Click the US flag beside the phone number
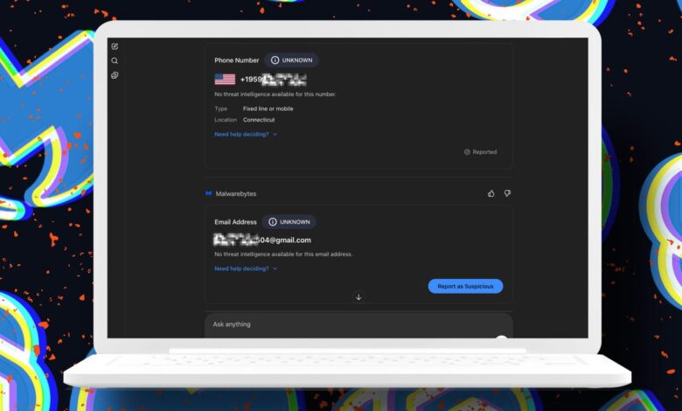The height and width of the screenshot is (411, 682). [x=225, y=80]
